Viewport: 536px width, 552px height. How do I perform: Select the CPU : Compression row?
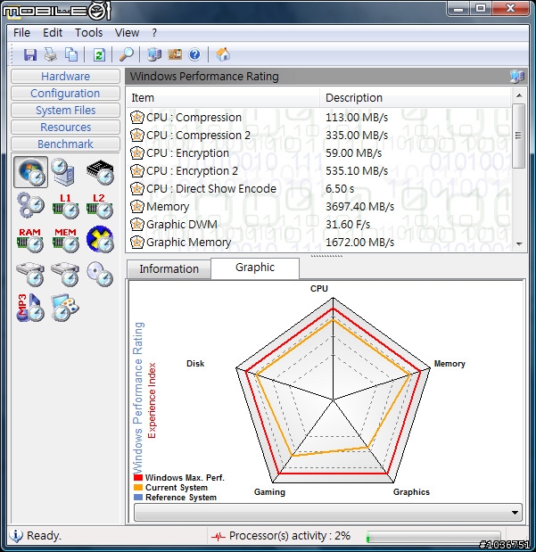point(318,117)
